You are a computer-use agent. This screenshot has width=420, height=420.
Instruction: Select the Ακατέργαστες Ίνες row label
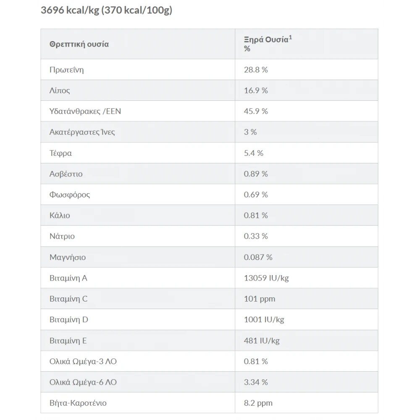pos(82,132)
